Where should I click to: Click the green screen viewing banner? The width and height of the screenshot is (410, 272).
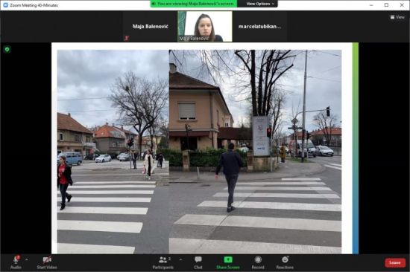pos(194,4)
